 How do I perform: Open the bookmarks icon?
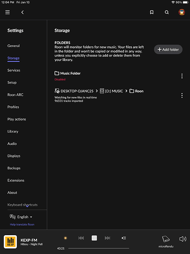point(151,12)
